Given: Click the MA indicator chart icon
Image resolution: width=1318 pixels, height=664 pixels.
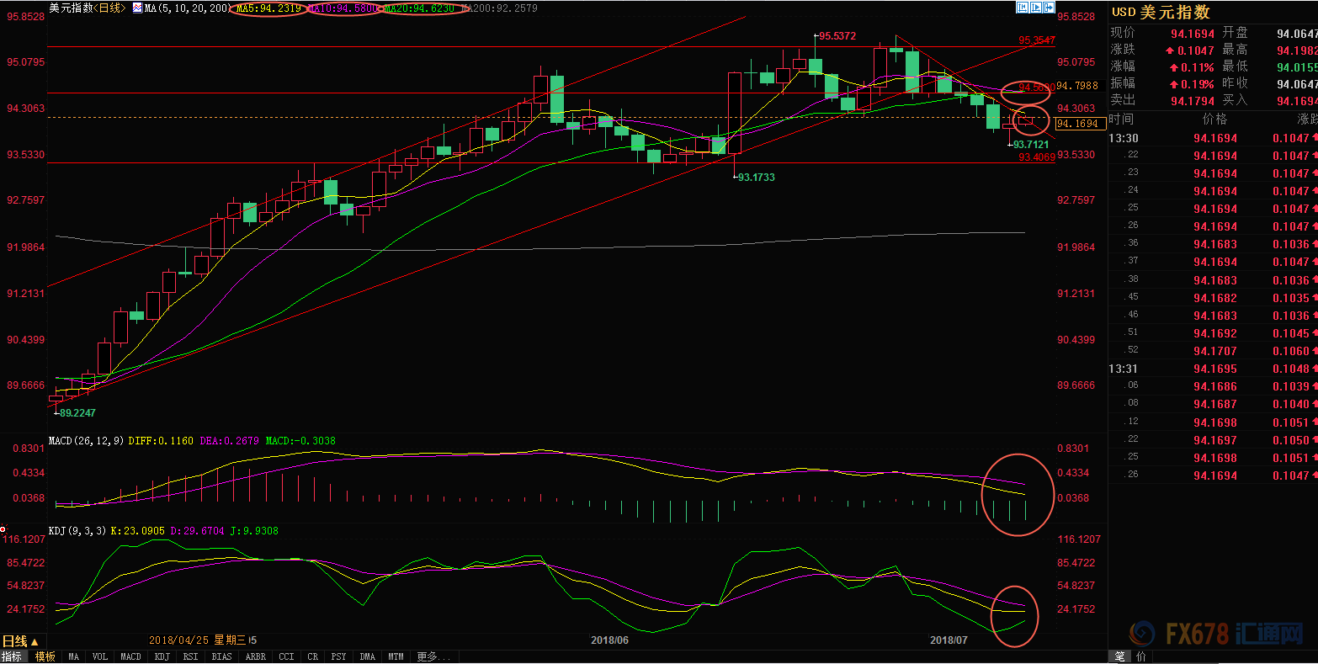Looking at the screenshot, I should 137,8.
